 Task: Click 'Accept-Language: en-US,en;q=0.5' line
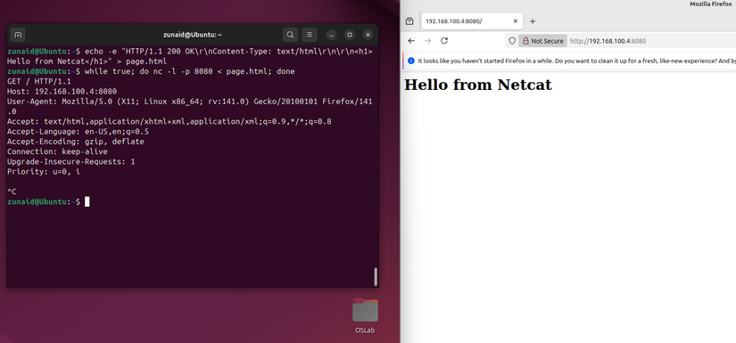pyautogui.click(x=78, y=132)
